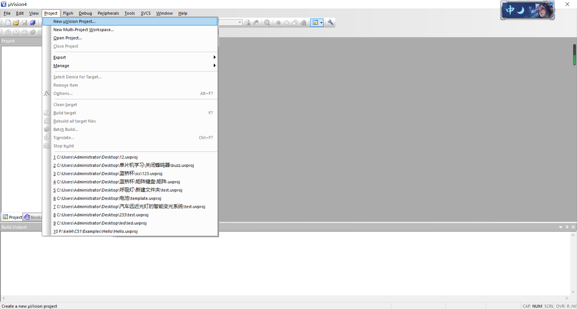Open recent project Hello.uvproj

95,231
